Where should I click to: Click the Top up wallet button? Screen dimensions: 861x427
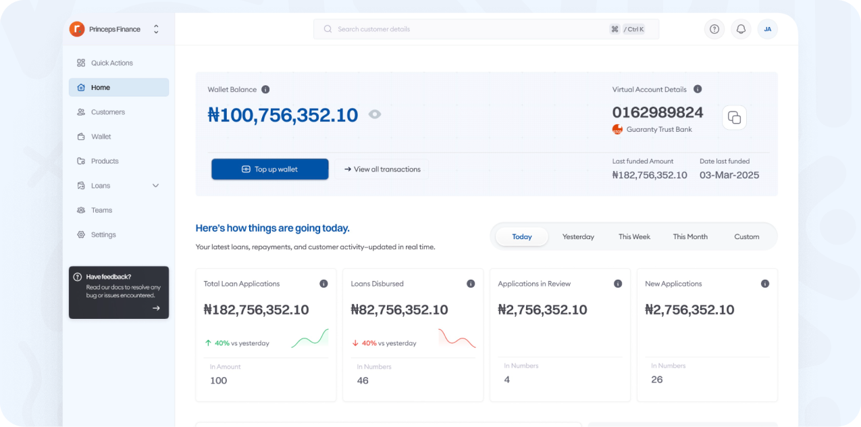(269, 170)
